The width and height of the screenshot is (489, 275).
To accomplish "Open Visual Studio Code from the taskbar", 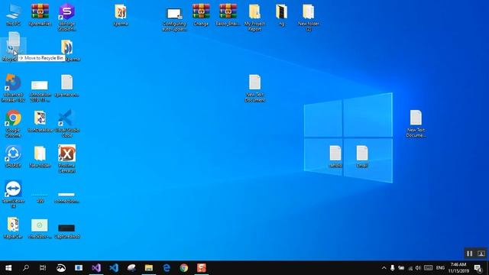I will tap(114, 268).
